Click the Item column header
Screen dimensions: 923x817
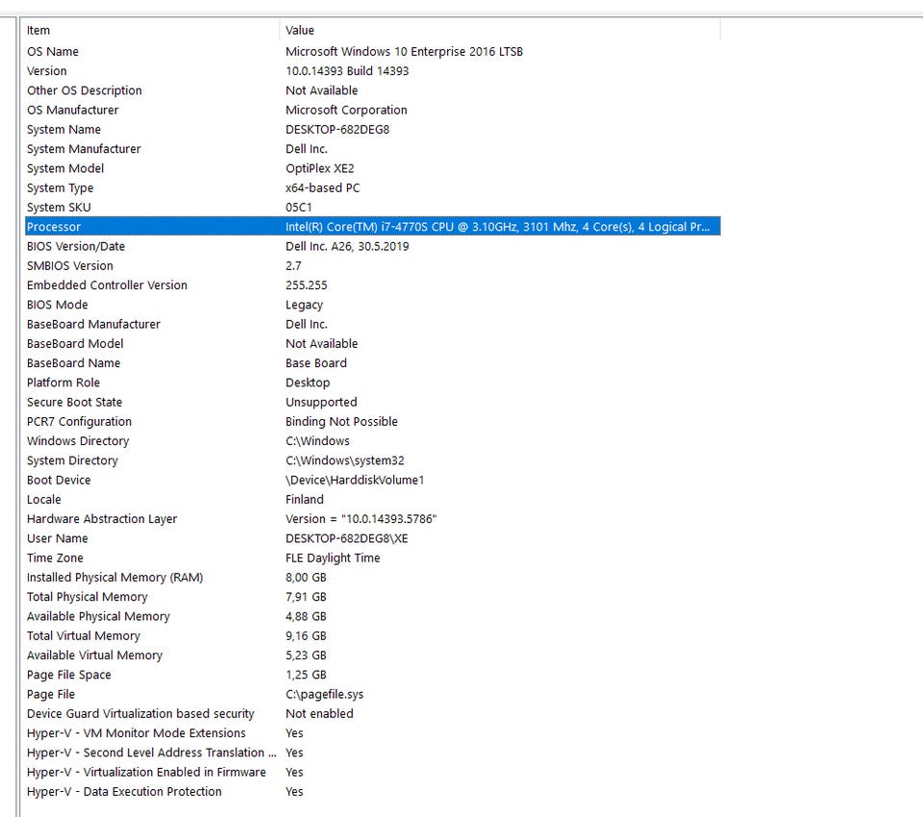(x=152, y=30)
